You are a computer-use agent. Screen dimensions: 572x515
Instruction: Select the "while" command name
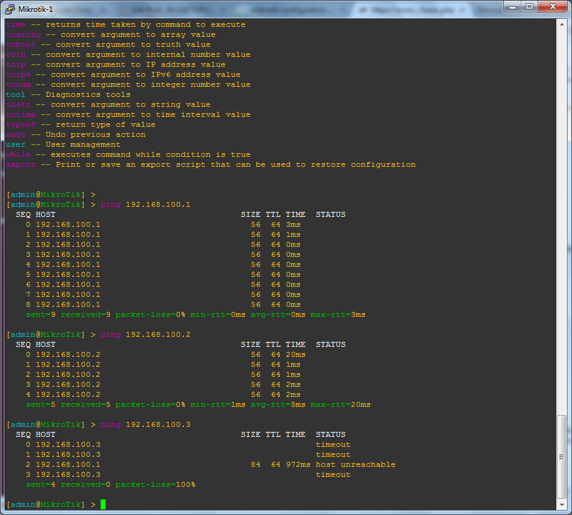tap(18, 154)
